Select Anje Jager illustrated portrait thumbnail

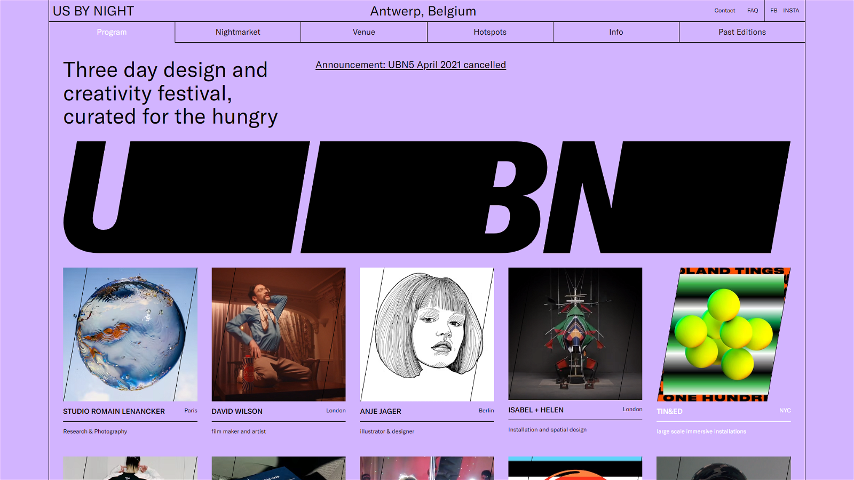tap(427, 334)
